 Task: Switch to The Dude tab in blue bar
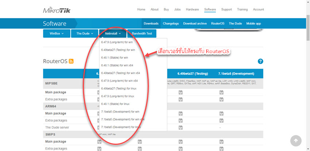235,23
